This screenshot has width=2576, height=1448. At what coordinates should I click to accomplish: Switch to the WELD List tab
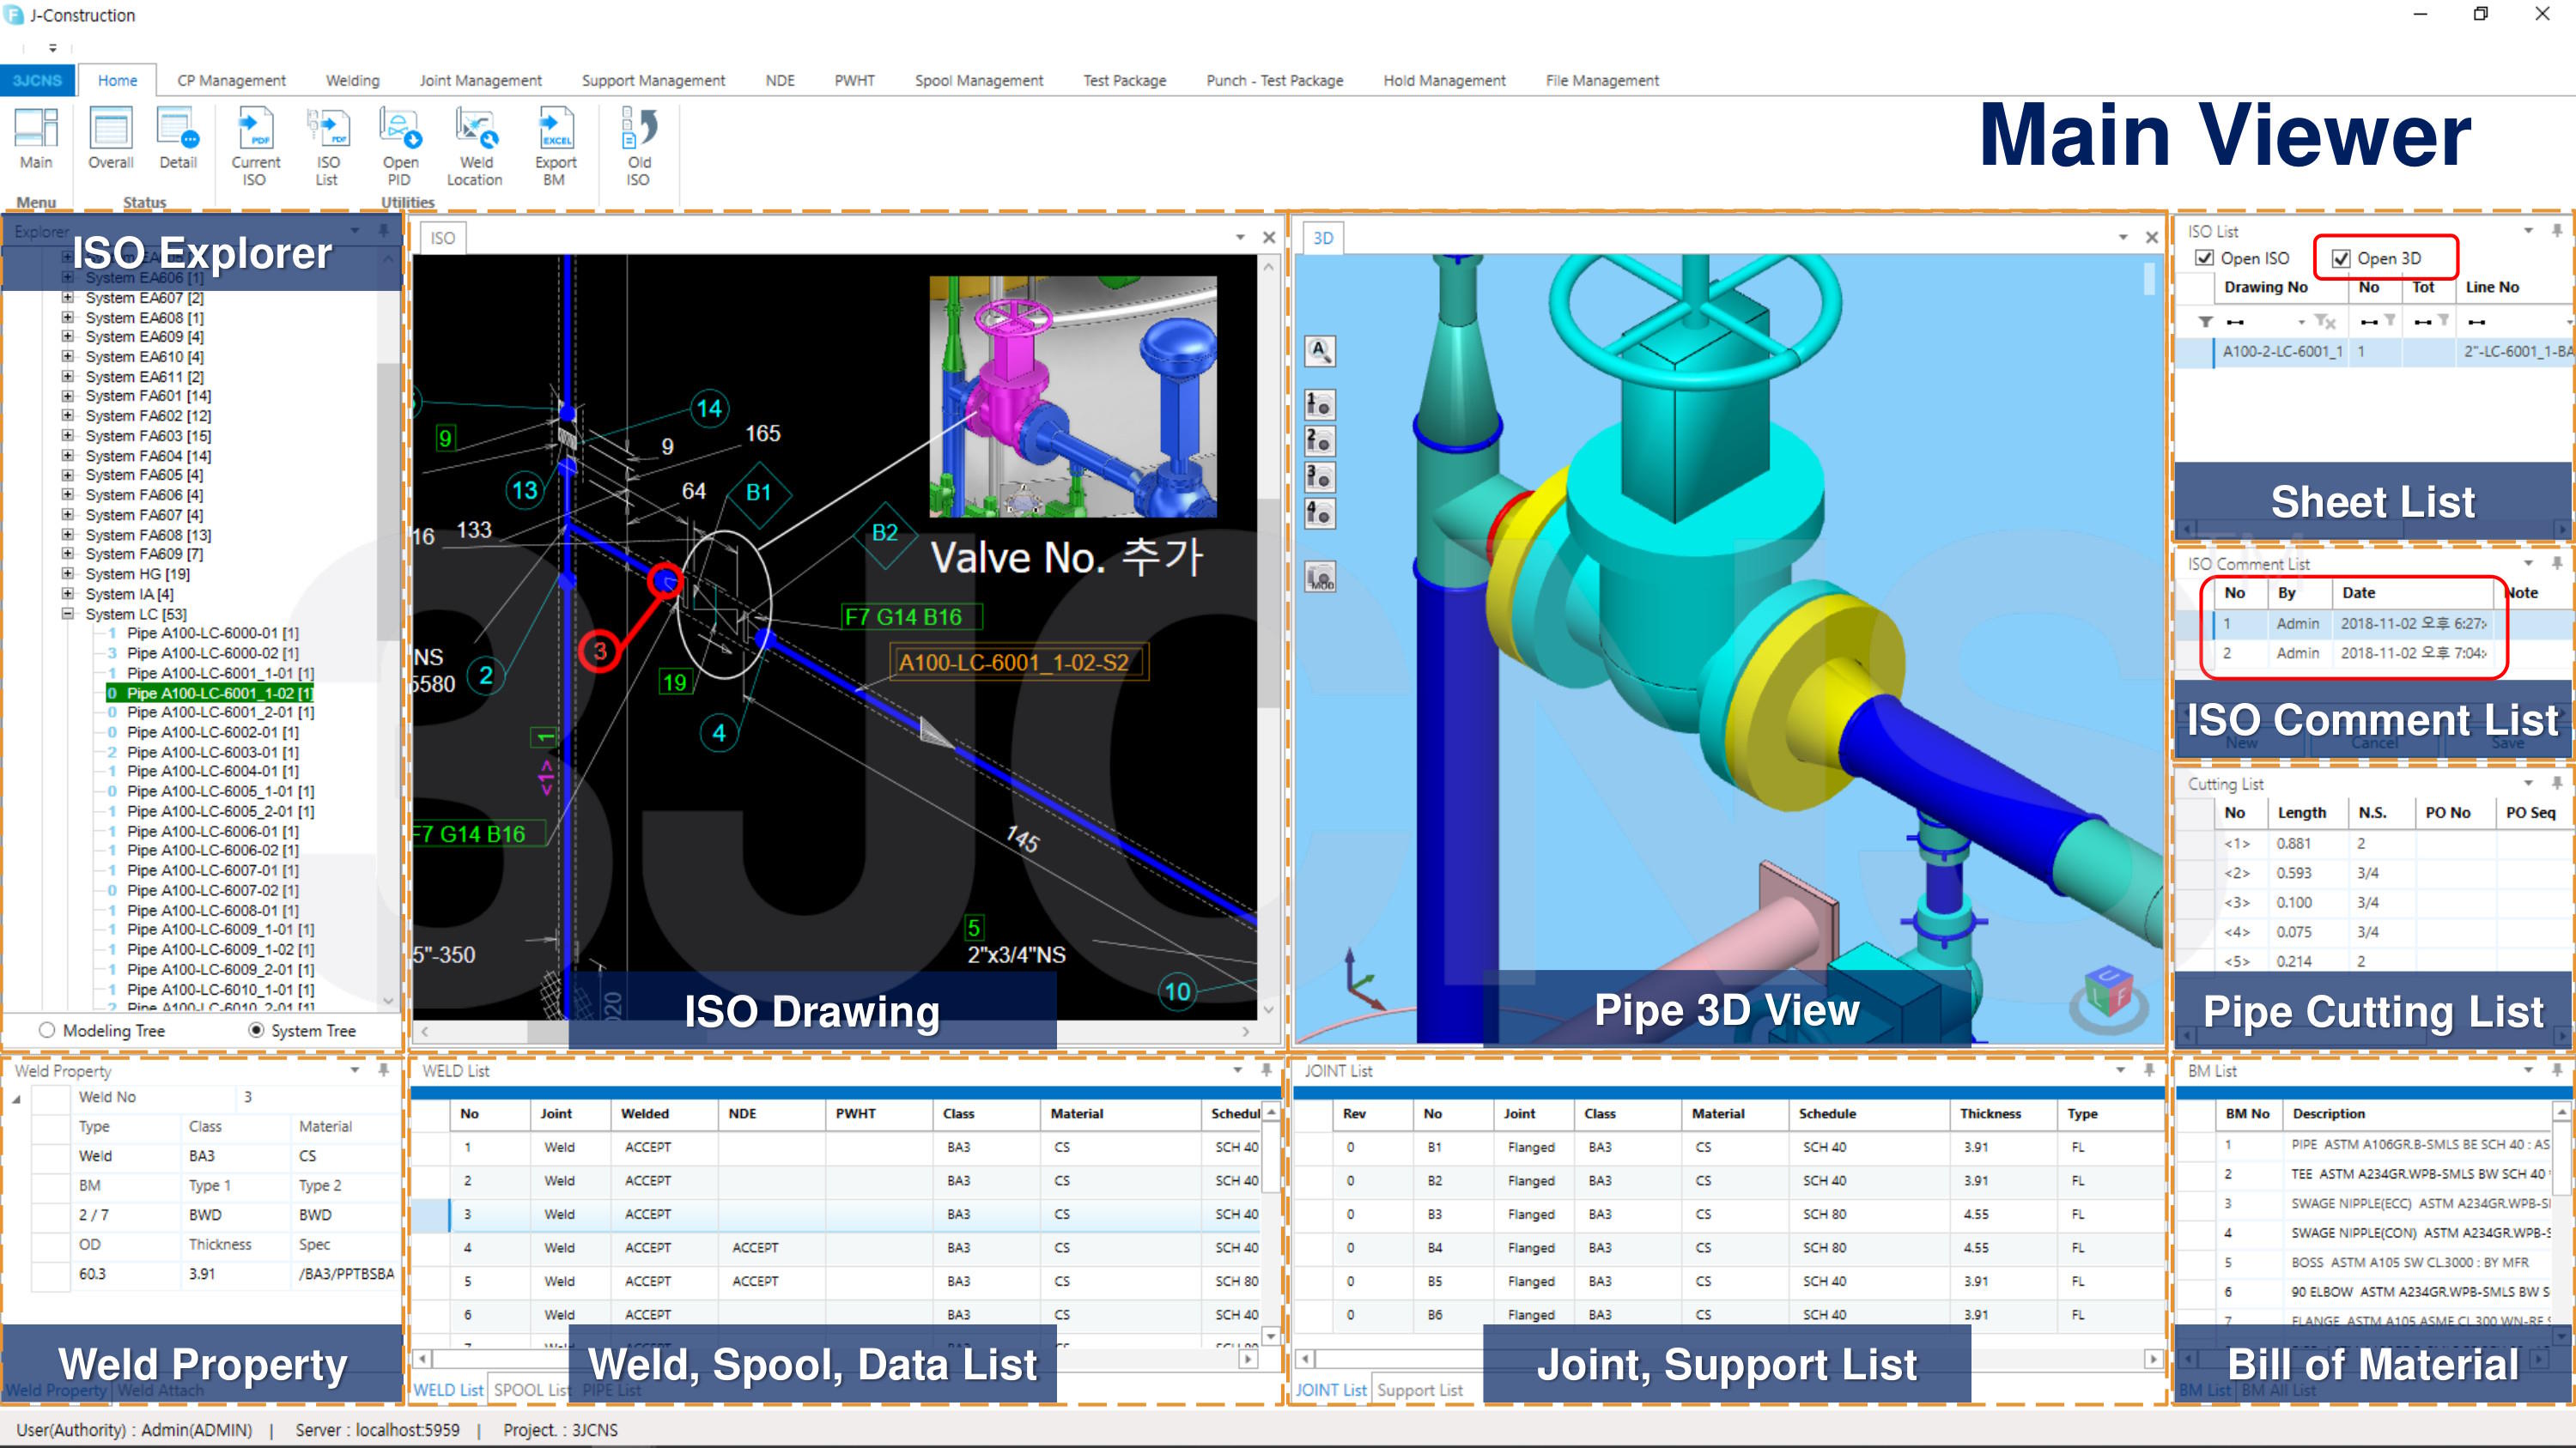pos(448,1390)
